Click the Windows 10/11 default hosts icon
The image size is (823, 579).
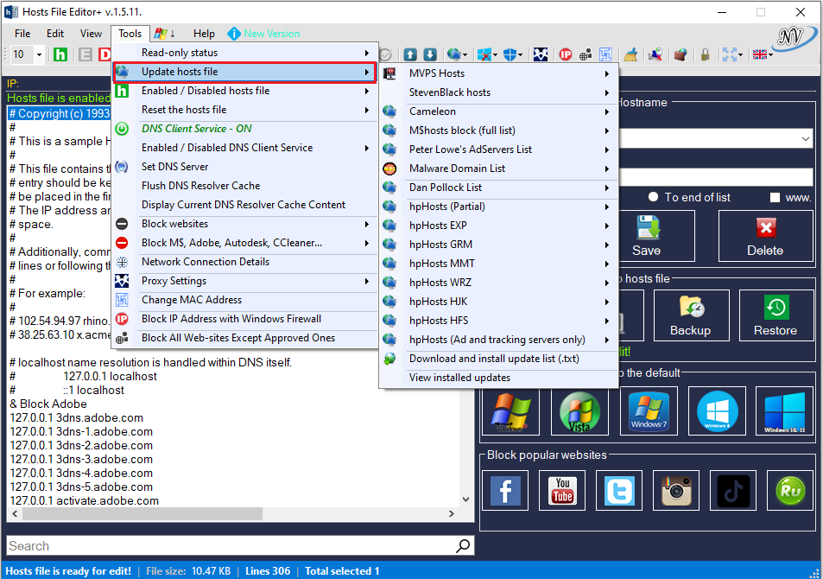tap(785, 411)
